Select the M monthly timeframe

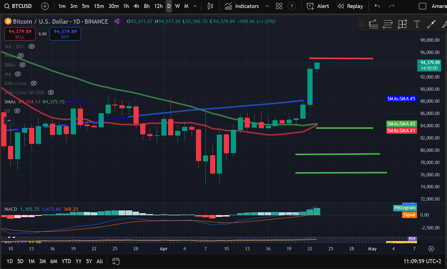point(186,6)
